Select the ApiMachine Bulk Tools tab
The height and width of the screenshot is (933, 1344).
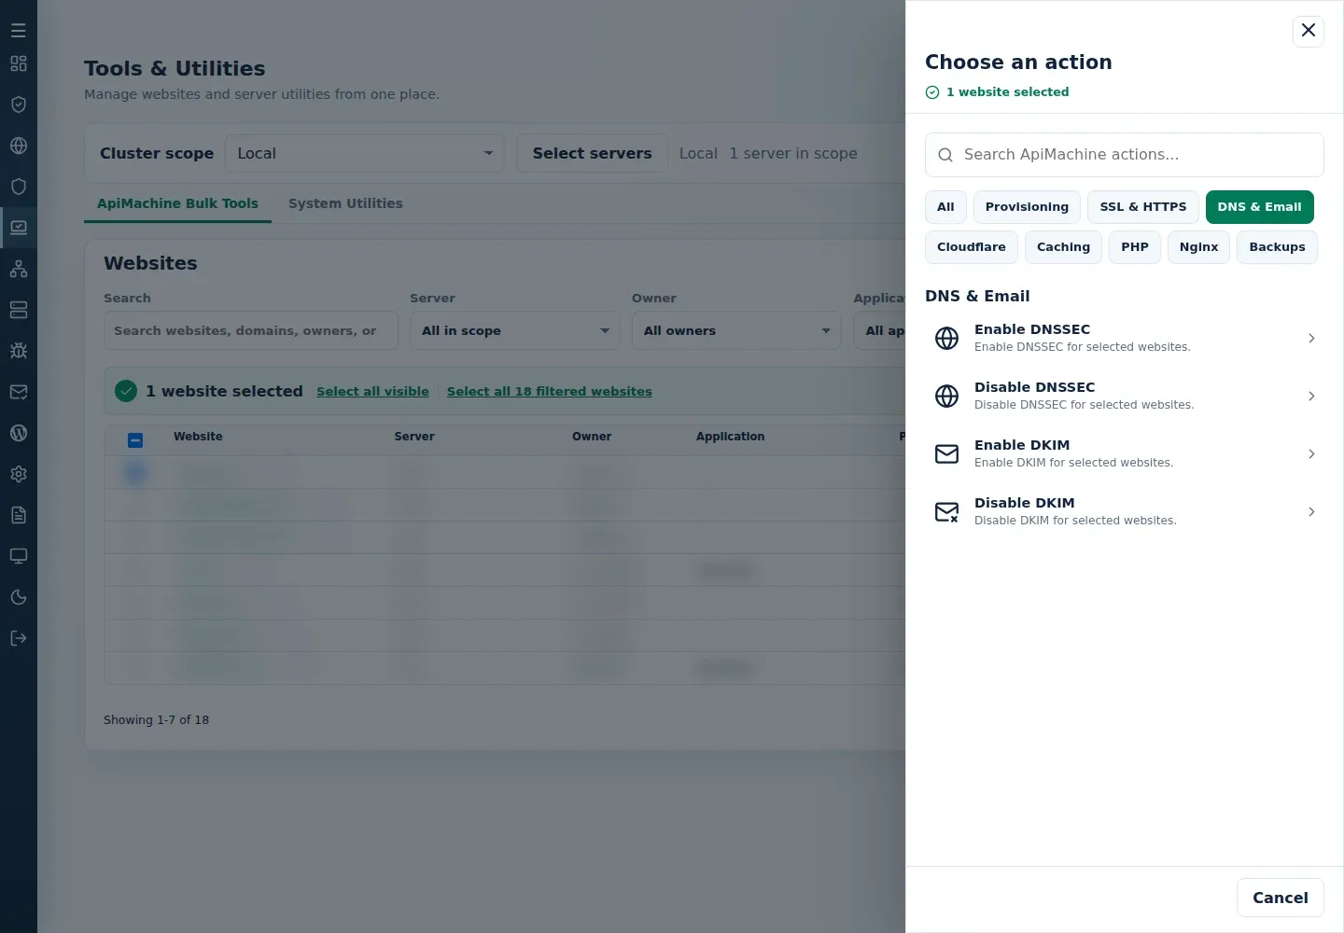point(177,203)
